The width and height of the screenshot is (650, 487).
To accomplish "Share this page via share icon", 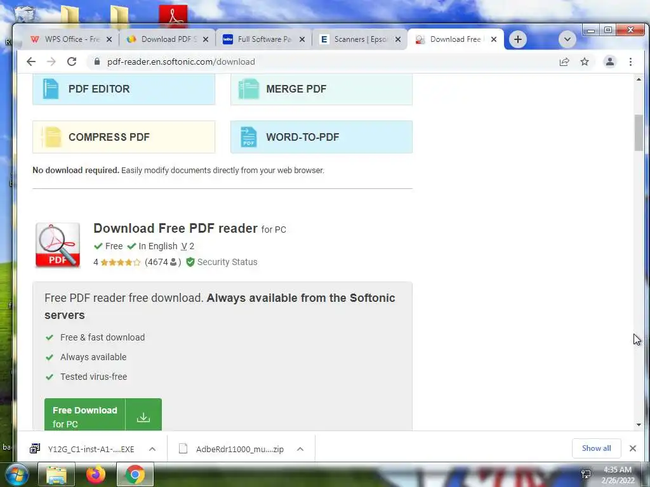I will [x=564, y=62].
